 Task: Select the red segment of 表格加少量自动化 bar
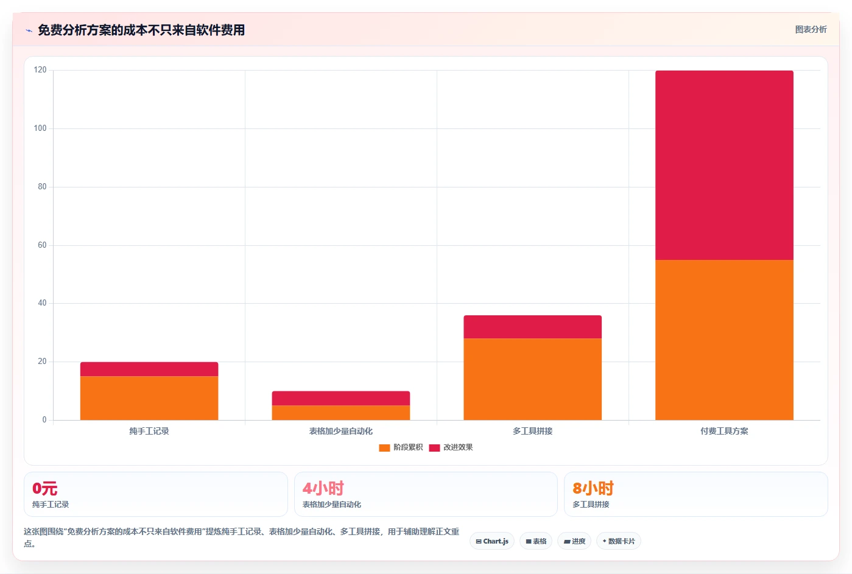(341, 398)
